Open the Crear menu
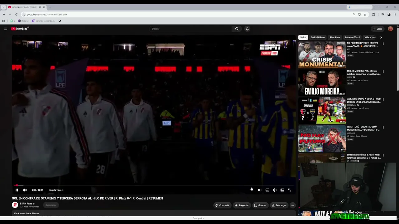Screen dimensions: 399x224 [377, 29]
